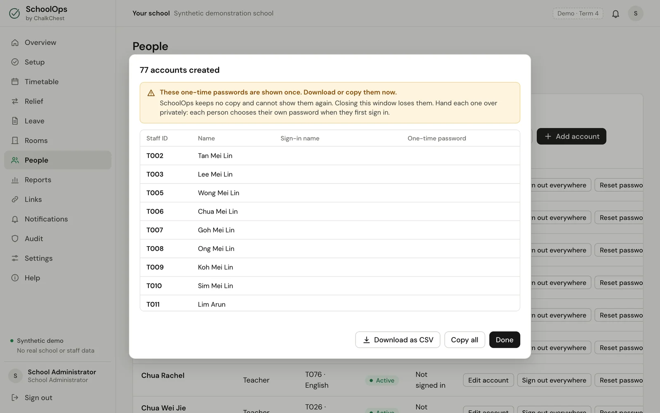Screen dimensions: 660x413
Task: Copy all one-time passwords
Action: coord(464,340)
